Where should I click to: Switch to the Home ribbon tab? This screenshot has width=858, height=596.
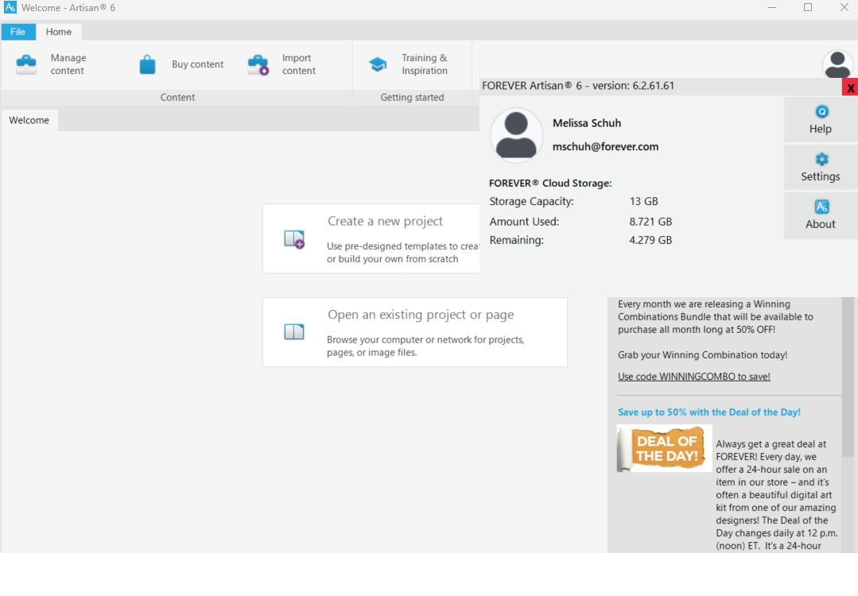coord(59,32)
